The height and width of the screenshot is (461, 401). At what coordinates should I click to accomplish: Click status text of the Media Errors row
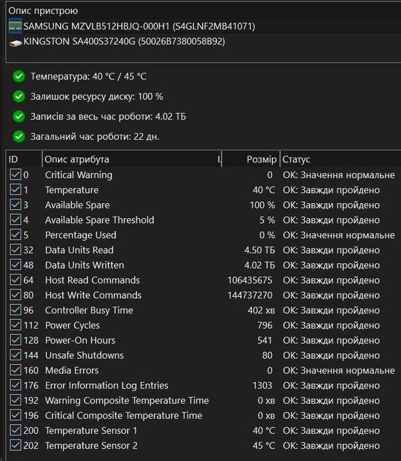pyautogui.click(x=339, y=371)
